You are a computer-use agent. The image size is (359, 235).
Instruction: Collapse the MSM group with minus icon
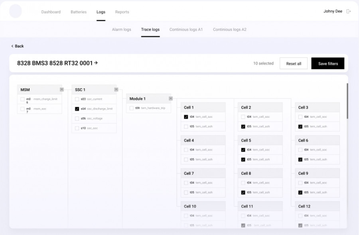pyautogui.click(x=61, y=89)
